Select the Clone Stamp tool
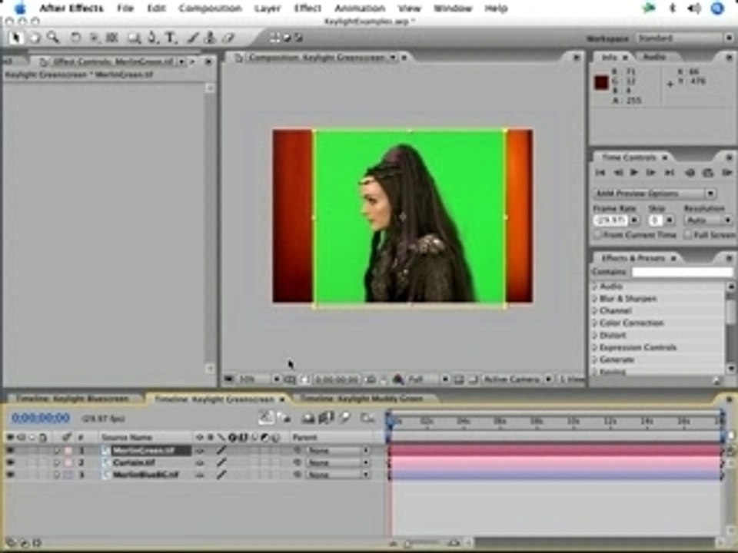 click(211, 38)
